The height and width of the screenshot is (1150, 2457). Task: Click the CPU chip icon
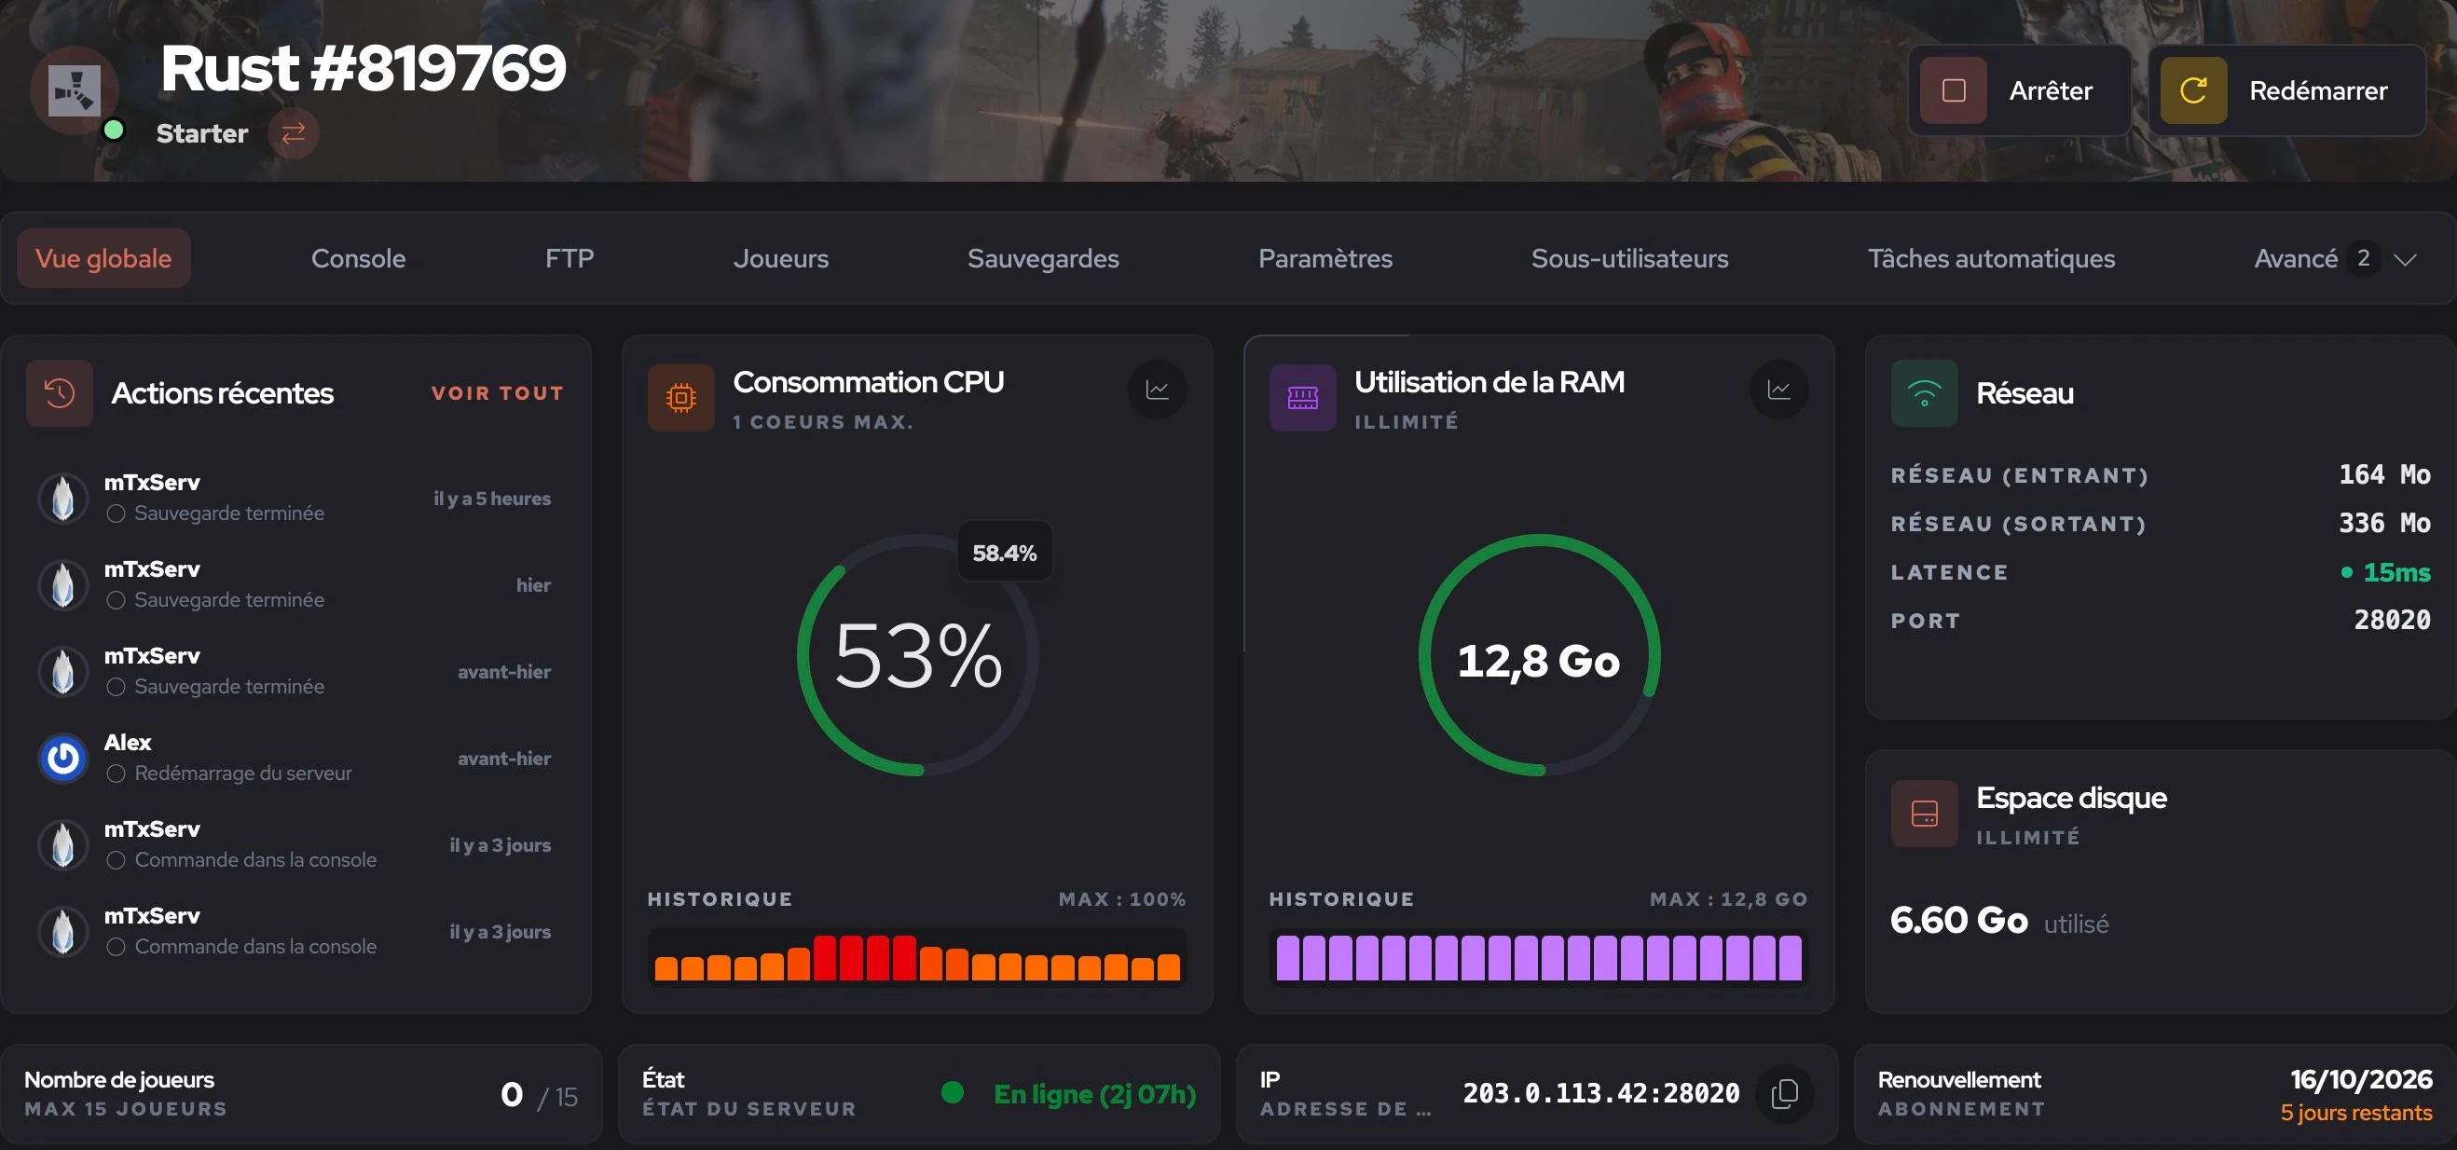tap(681, 398)
